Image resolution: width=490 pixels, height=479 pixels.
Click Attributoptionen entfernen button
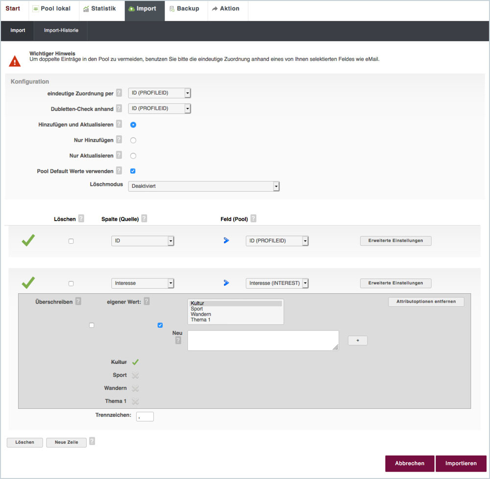click(426, 302)
